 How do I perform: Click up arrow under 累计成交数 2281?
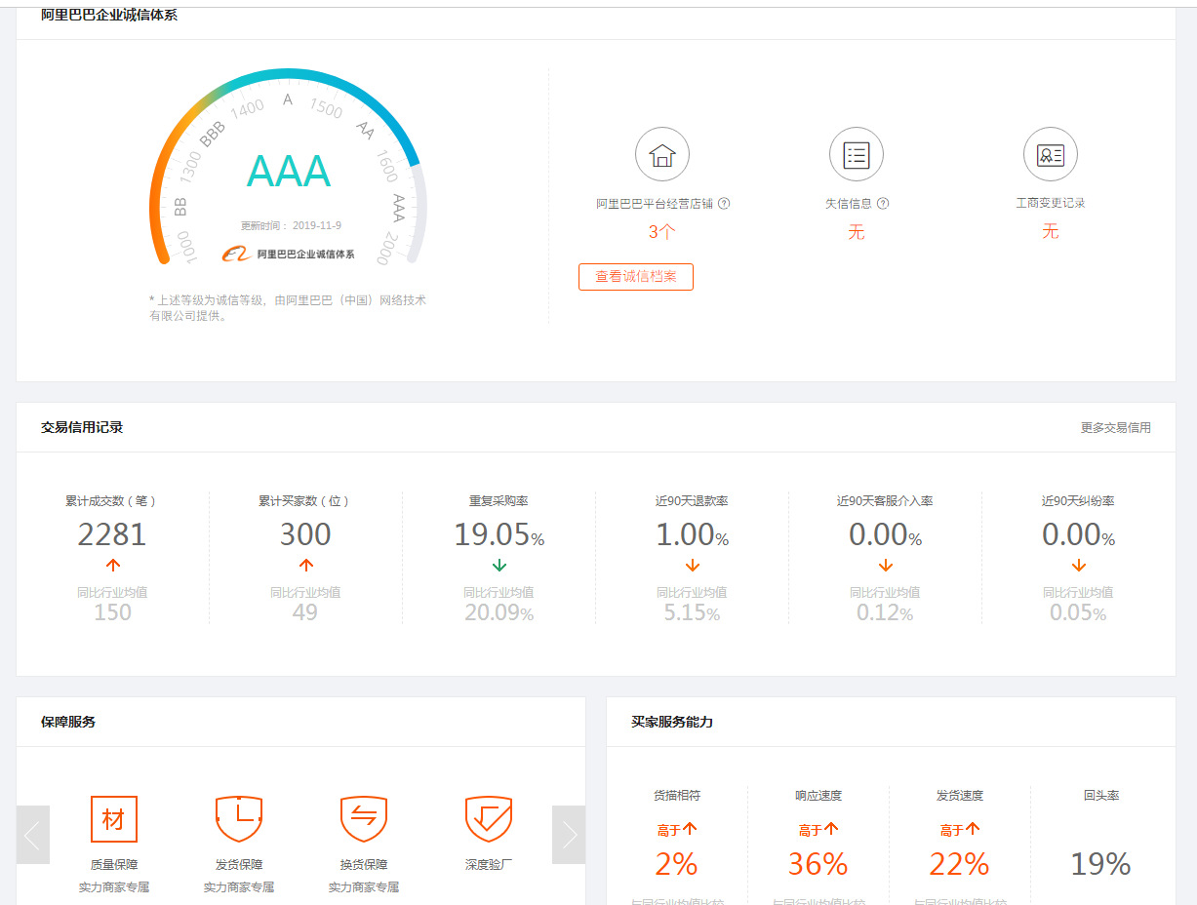(112, 565)
